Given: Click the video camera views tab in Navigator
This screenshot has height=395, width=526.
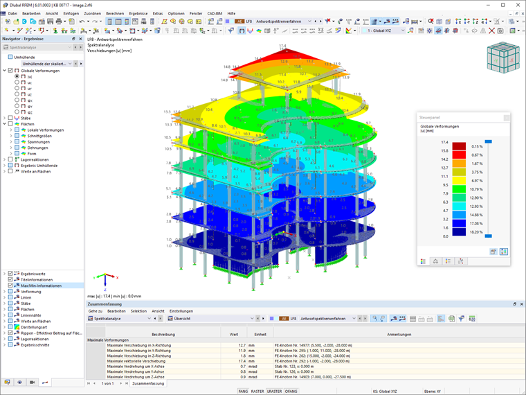Looking at the screenshot, I should pos(33,383).
